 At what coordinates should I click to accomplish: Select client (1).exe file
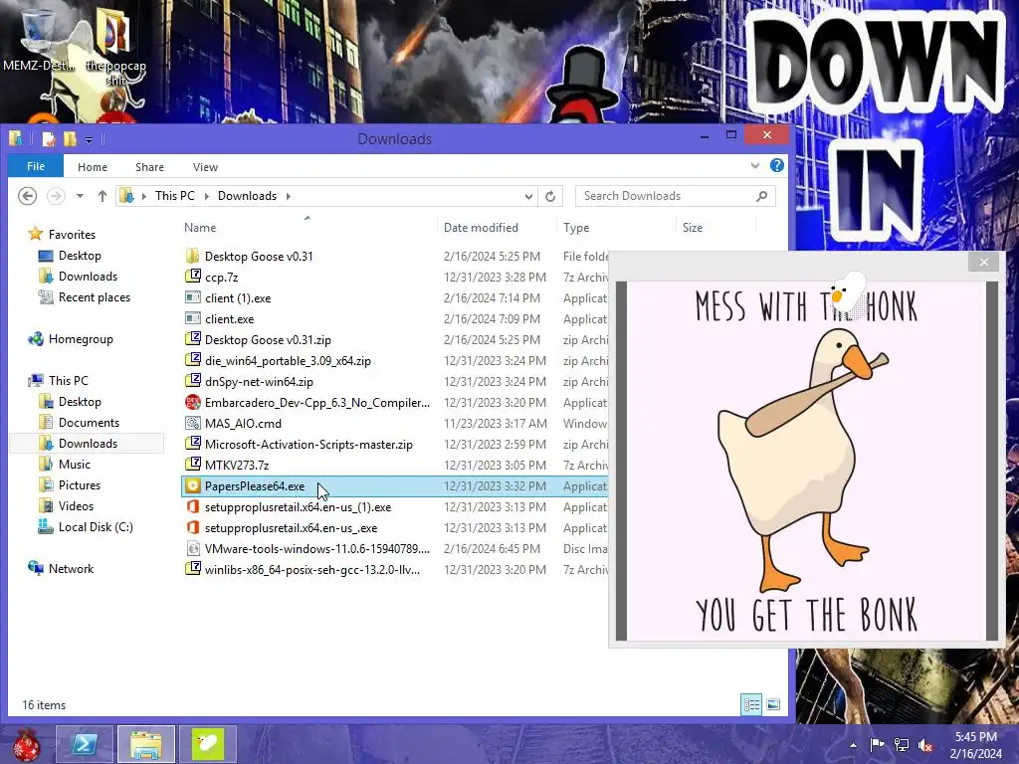point(238,298)
